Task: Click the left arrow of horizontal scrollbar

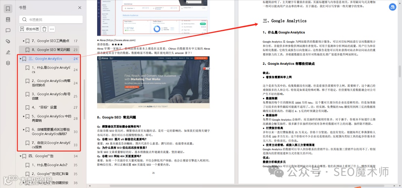Action: 89,185
